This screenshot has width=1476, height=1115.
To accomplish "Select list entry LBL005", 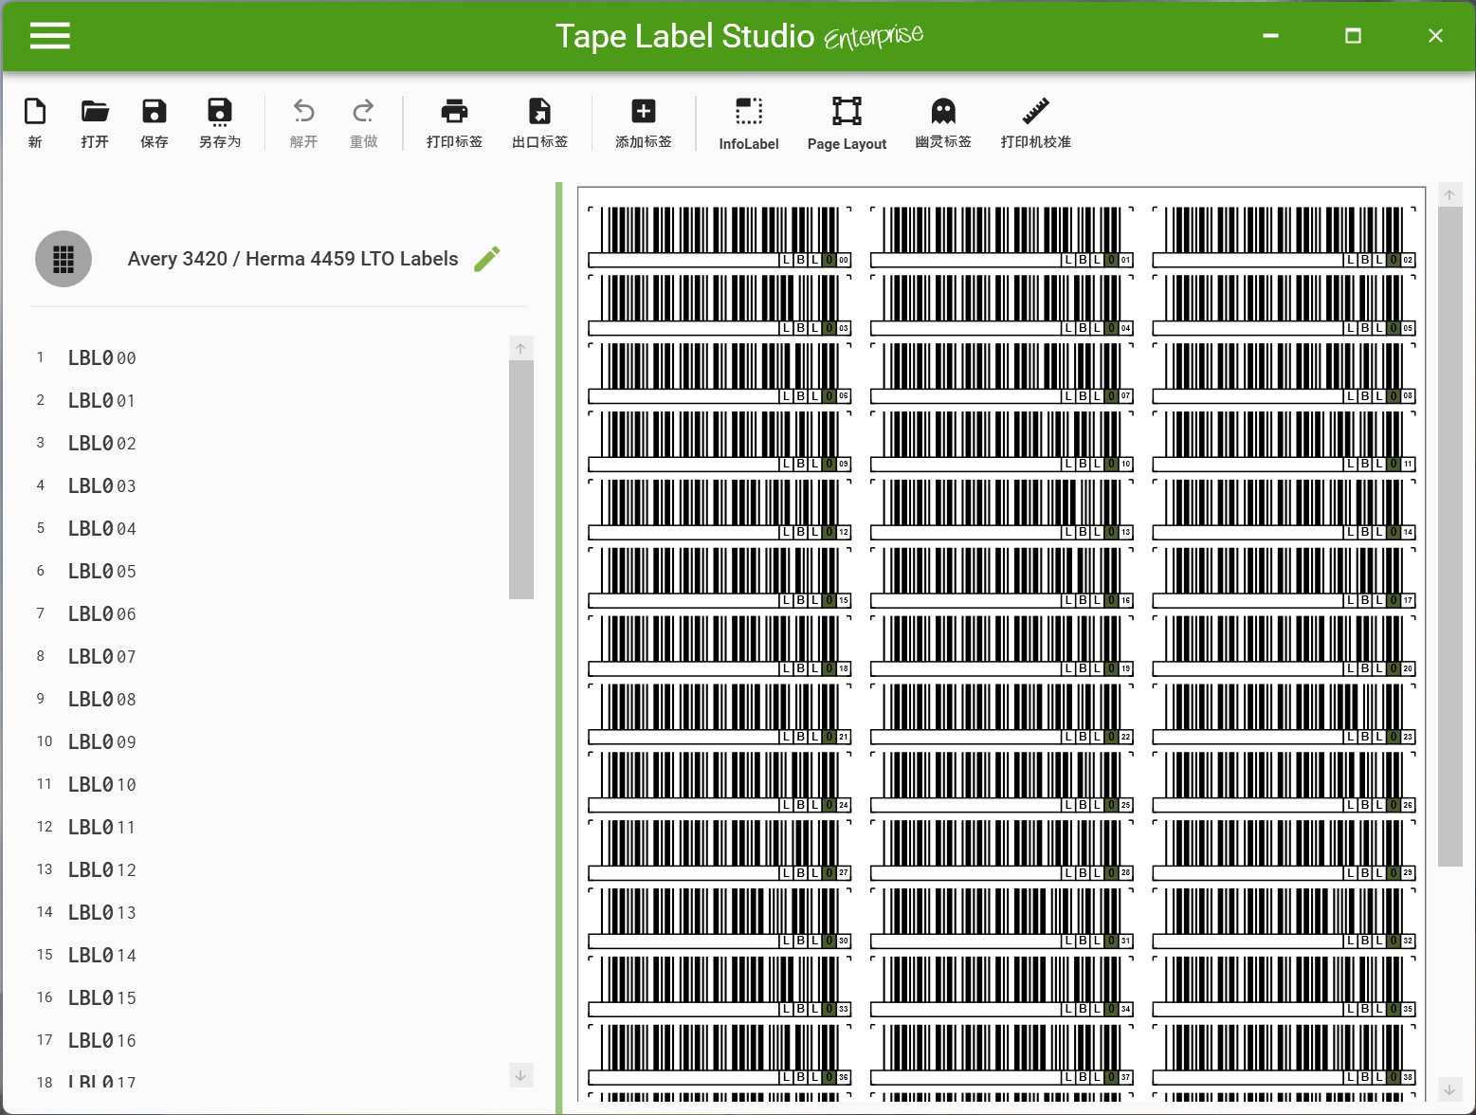I will point(102,571).
